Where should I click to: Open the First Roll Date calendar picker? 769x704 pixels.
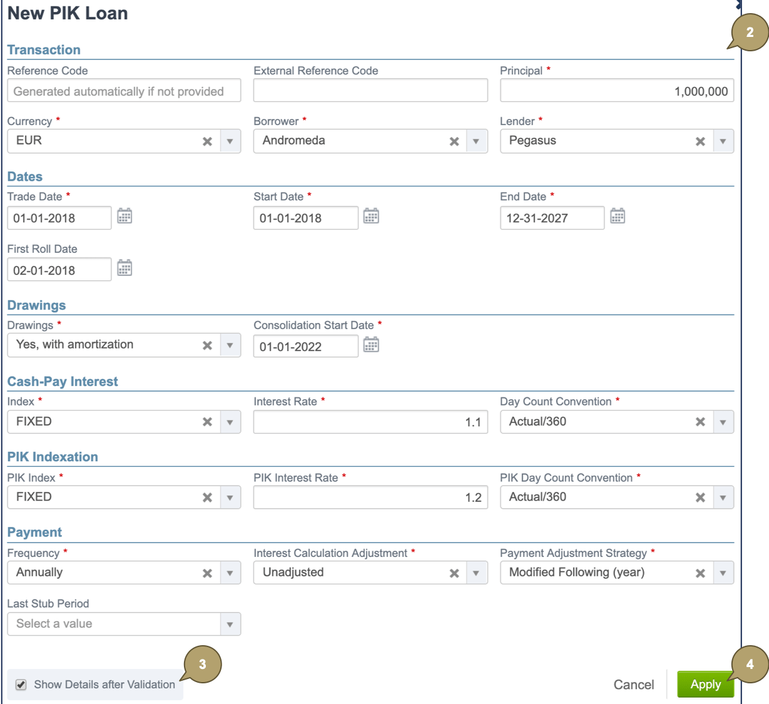125,269
